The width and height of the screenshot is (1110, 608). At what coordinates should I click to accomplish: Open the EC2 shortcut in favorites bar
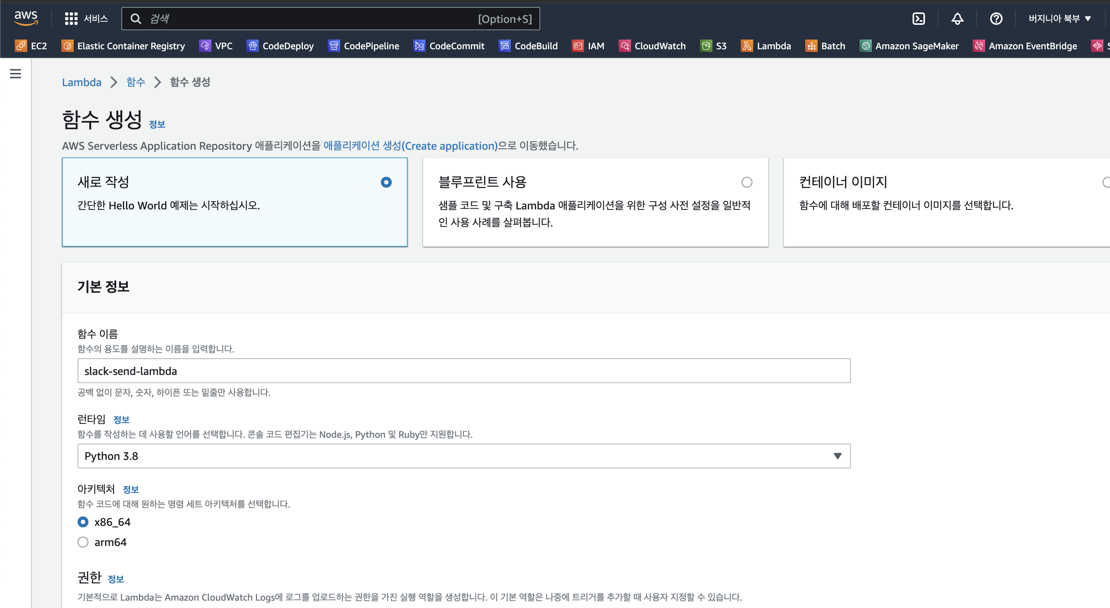[31, 46]
